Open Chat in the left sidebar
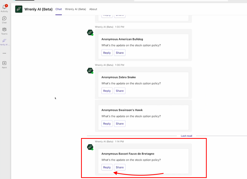Image resolution: width=247 pixels, height=179 pixels. tap(4, 20)
